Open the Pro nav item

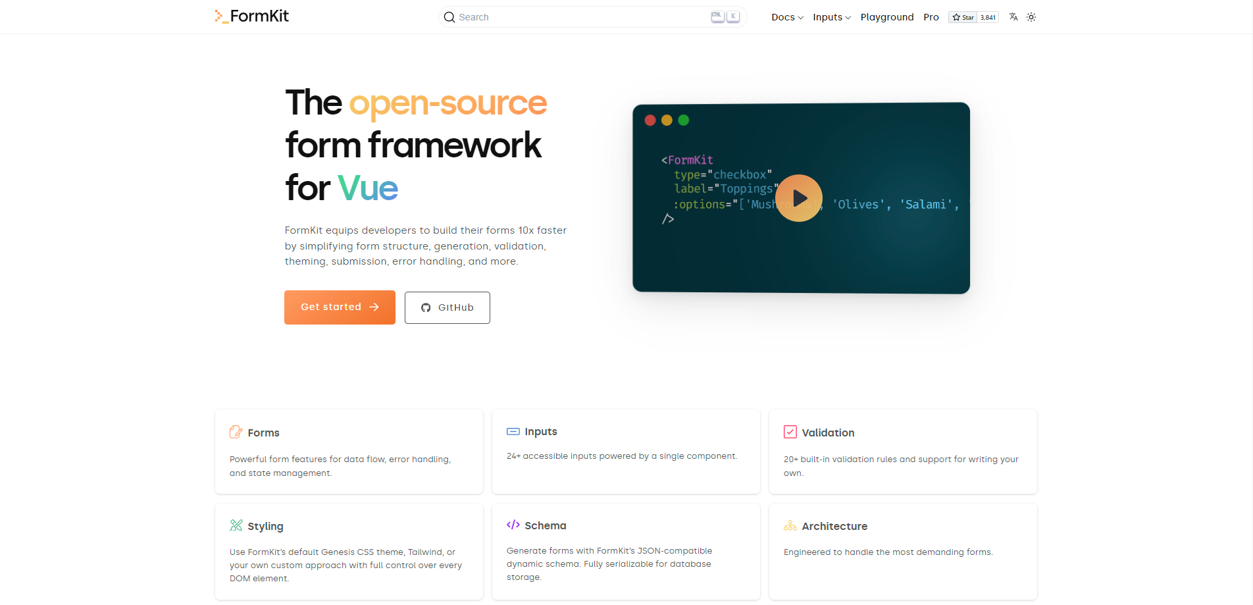pos(931,17)
